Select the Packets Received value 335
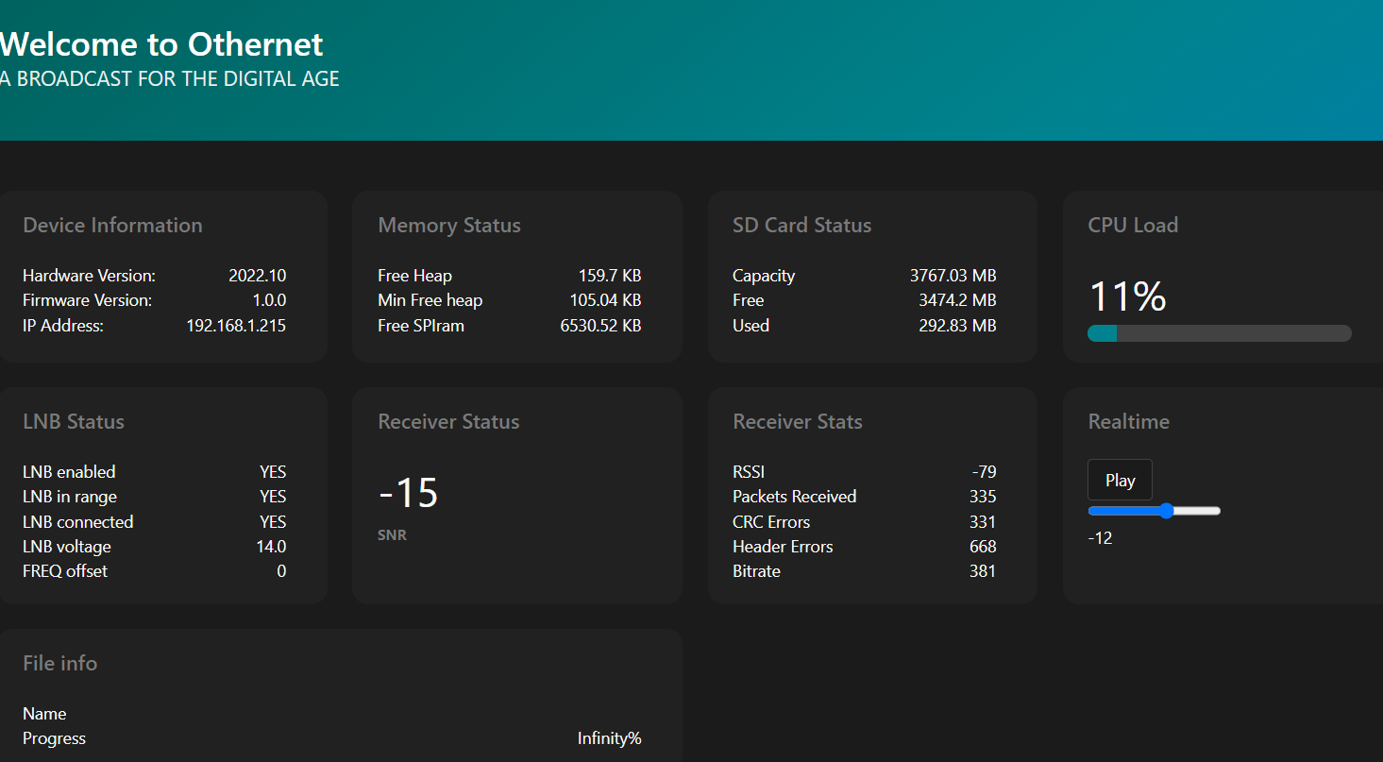Screen dimensions: 1383x762 pos(983,497)
